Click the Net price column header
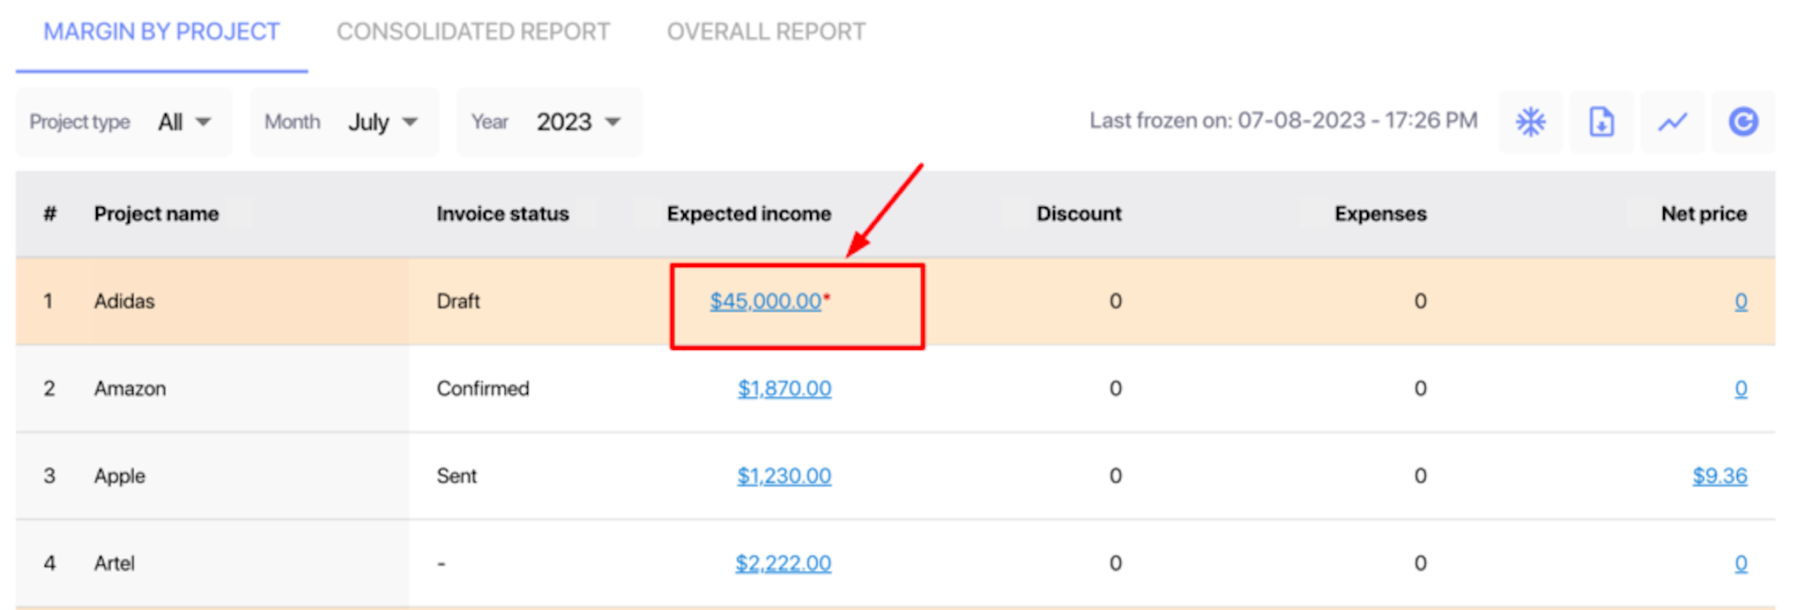1805x610 pixels. click(1704, 214)
